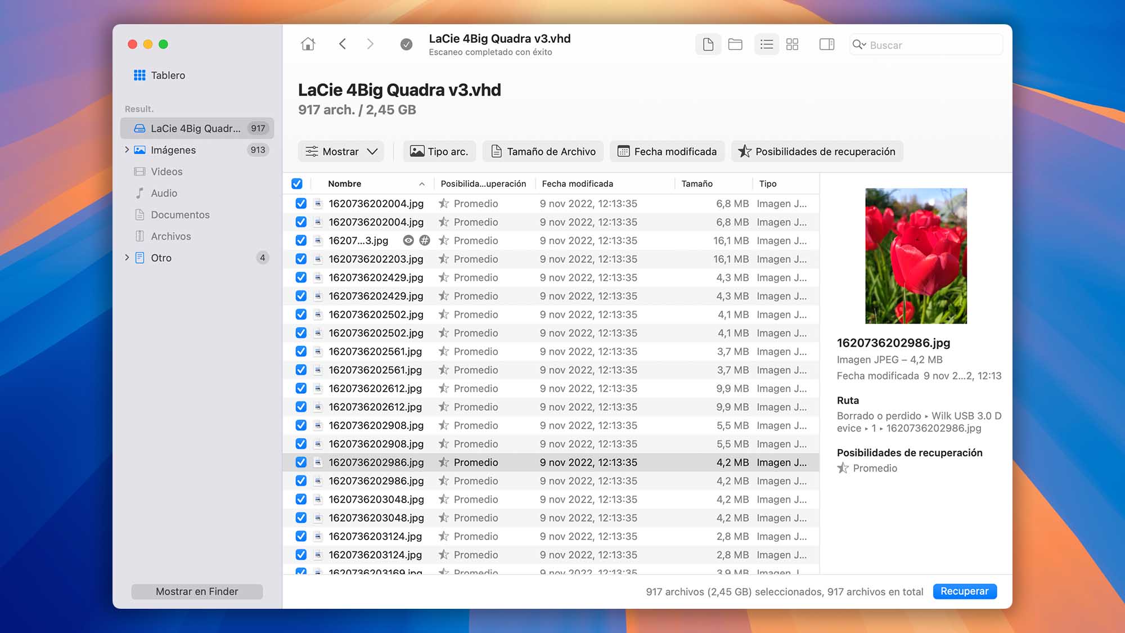Open the Mostrar dropdown
This screenshot has width=1125, height=633.
(341, 151)
